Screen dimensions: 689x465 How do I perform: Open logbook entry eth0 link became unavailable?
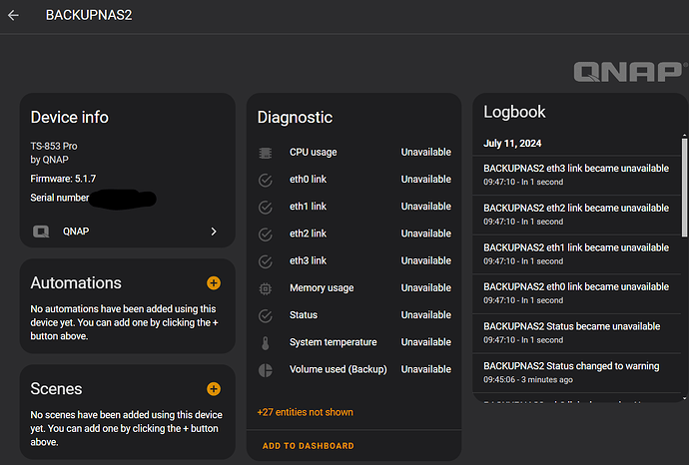pos(576,293)
